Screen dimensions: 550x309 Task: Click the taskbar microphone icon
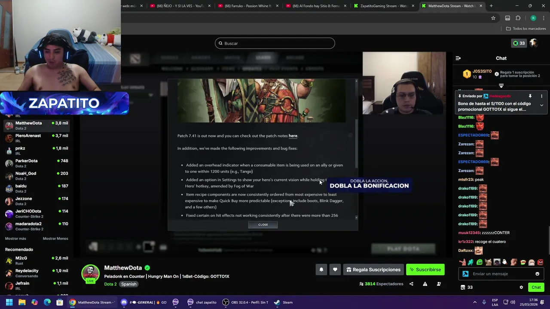coord(484,302)
